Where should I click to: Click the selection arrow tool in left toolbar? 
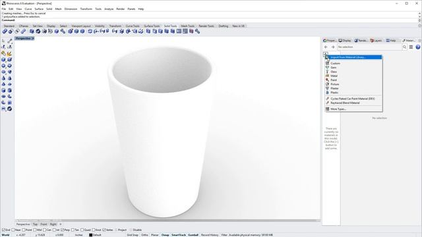(3, 41)
